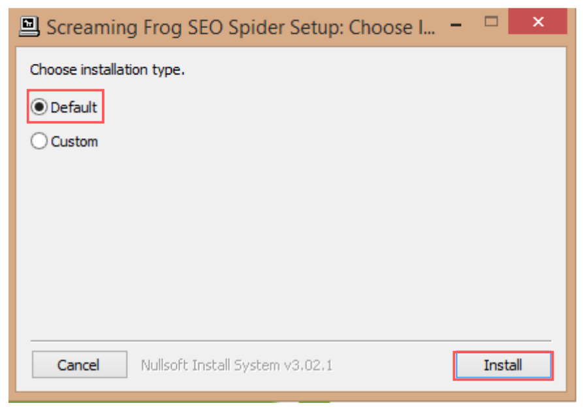Viewport: 583px width, 412px height.
Task: Click the square restore icon in title bar
Action: tap(491, 22)
